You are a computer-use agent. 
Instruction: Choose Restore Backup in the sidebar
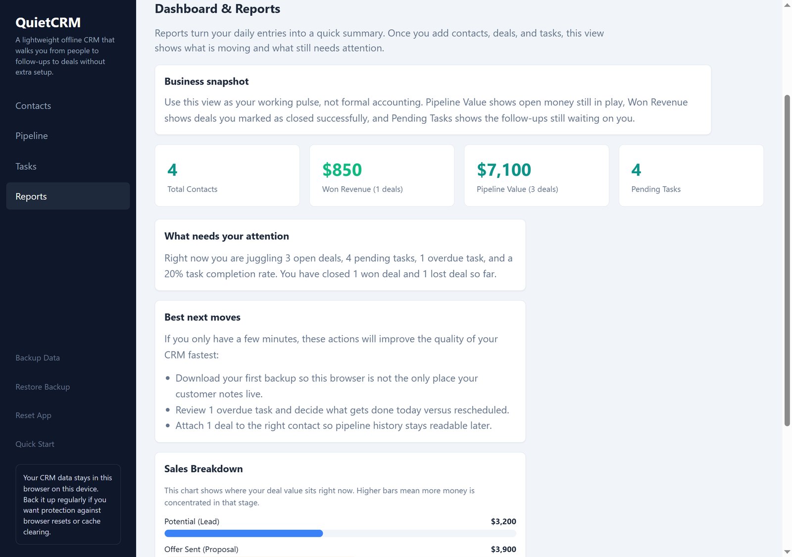point(43,387)
